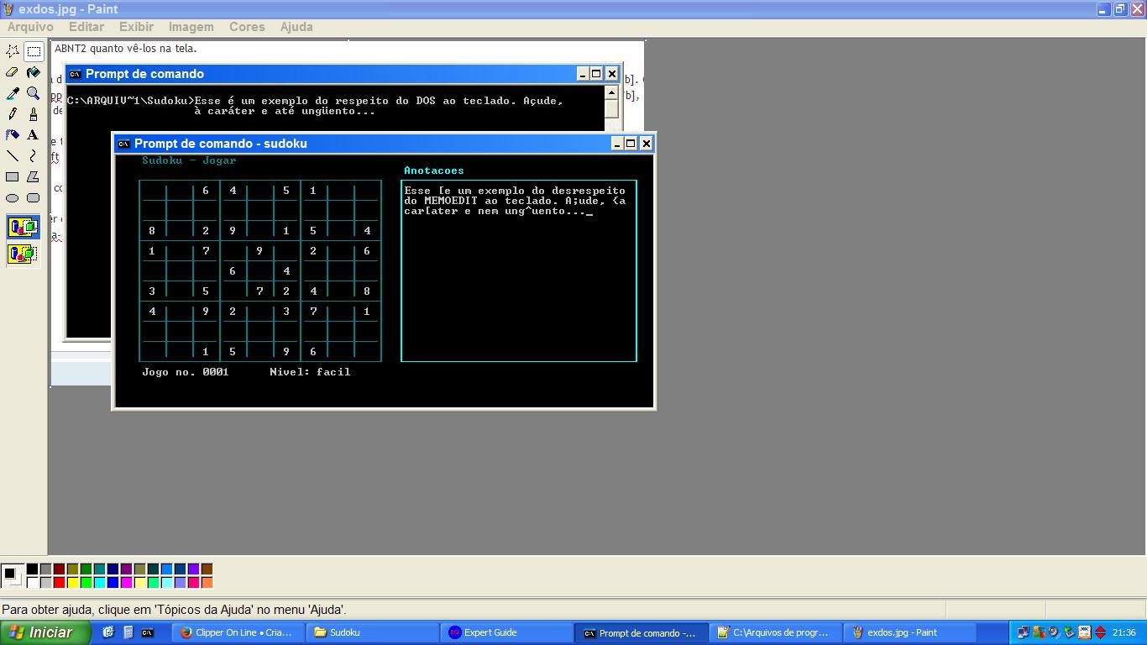Click the taskbar clock showing 21:36
Image resolution: width=1147 pixels, height=645 pixels.
(x=1123, y=632)
